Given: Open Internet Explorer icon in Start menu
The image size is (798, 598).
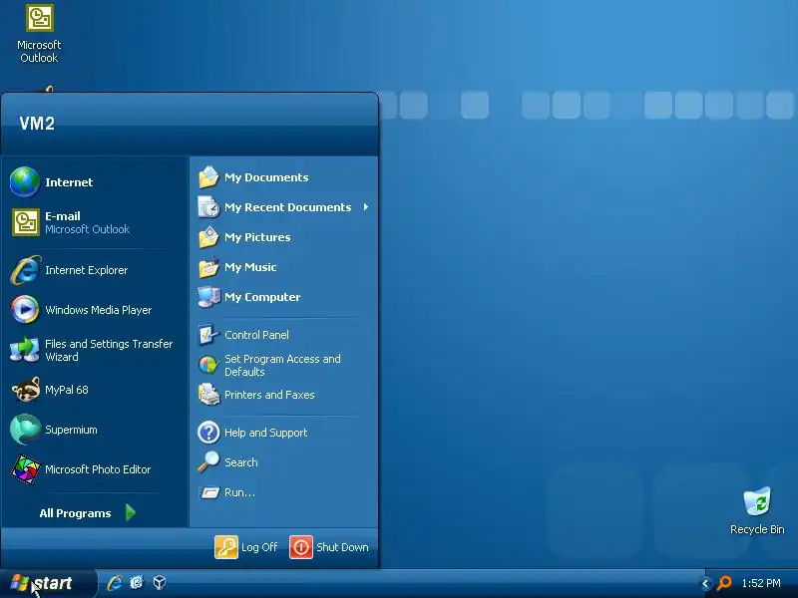Looking at the screenshot, I should (25, 270).
